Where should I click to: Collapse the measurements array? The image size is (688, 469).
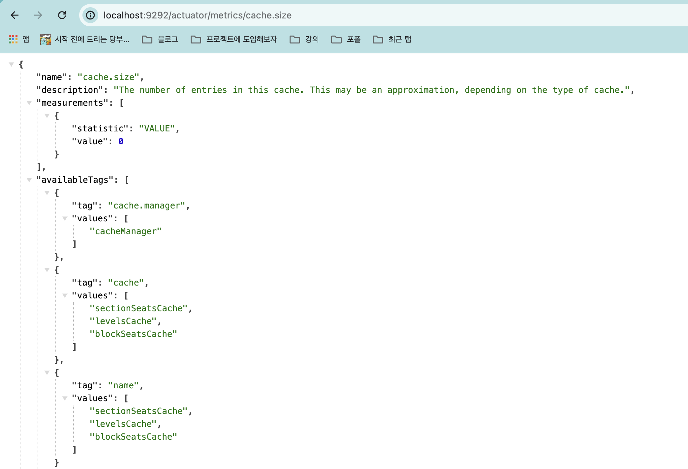tap(29, 103)
